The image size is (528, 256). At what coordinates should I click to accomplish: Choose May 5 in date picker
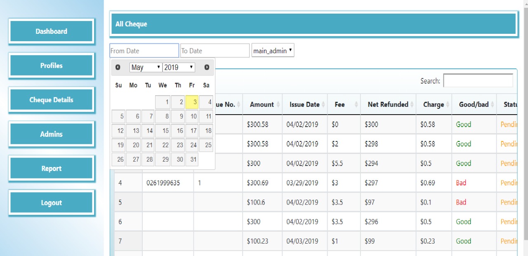coord(119,117)
